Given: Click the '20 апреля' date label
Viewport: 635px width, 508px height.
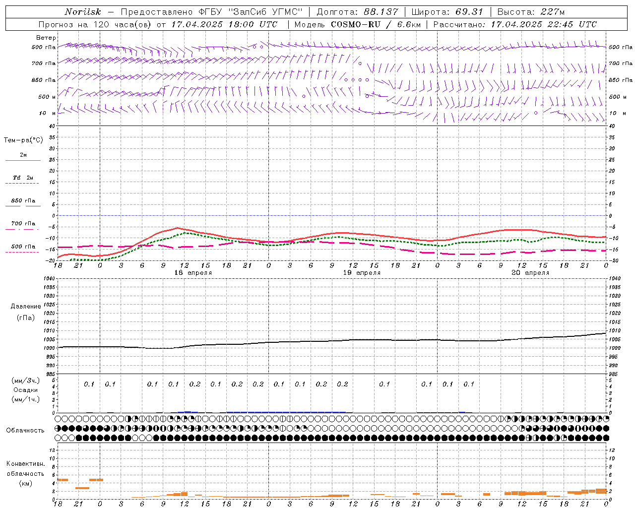Looking at the screenshot, I should [530, 273].
